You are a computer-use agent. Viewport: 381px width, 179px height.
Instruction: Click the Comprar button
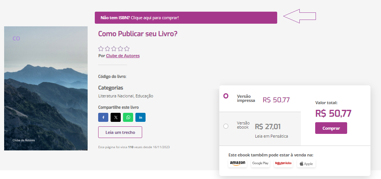pyautogui.click(x=331, y=128)
